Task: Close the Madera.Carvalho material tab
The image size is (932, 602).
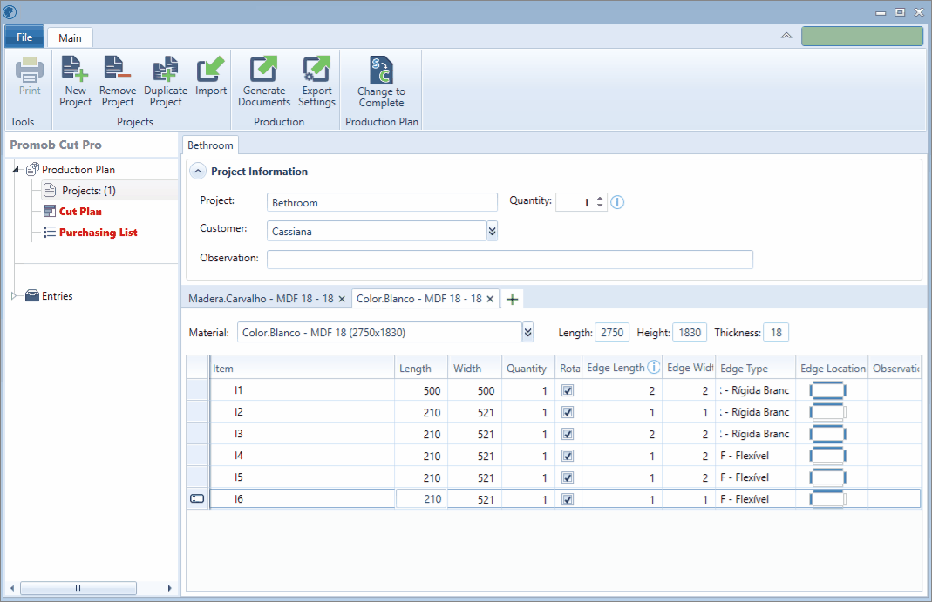Action: (x=342, y=299)
